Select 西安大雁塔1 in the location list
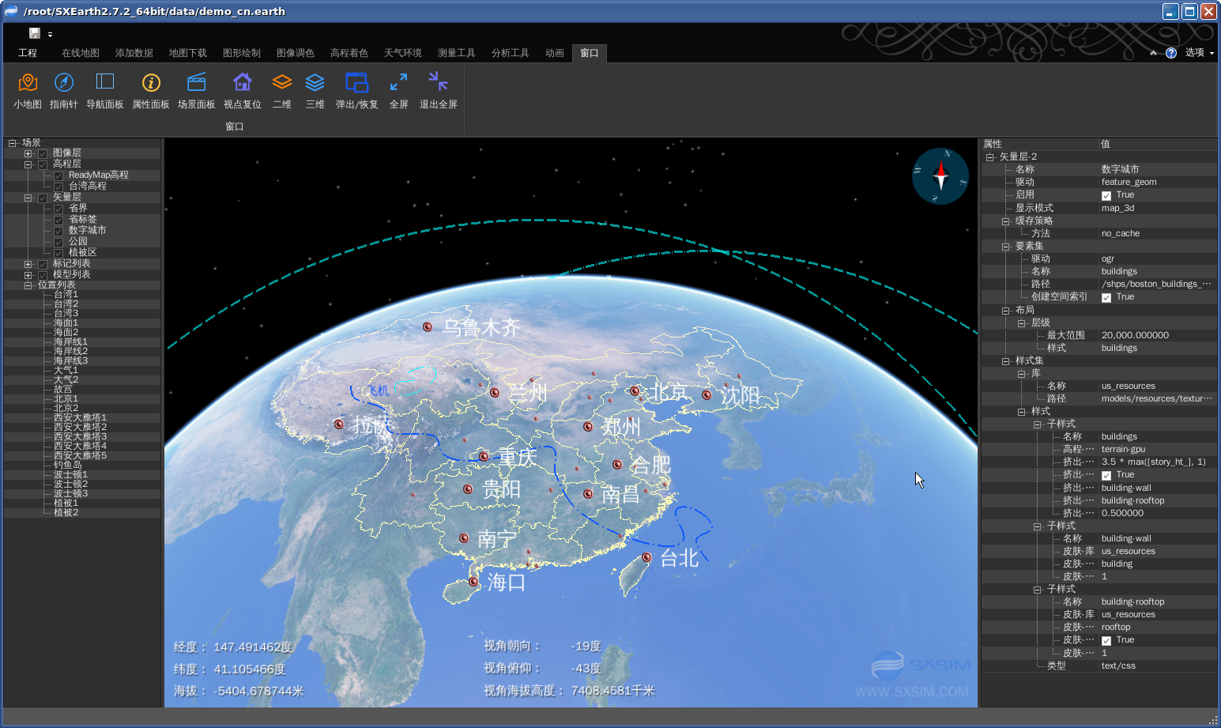This screenshot has height=728, width=1221. [80, 418]
